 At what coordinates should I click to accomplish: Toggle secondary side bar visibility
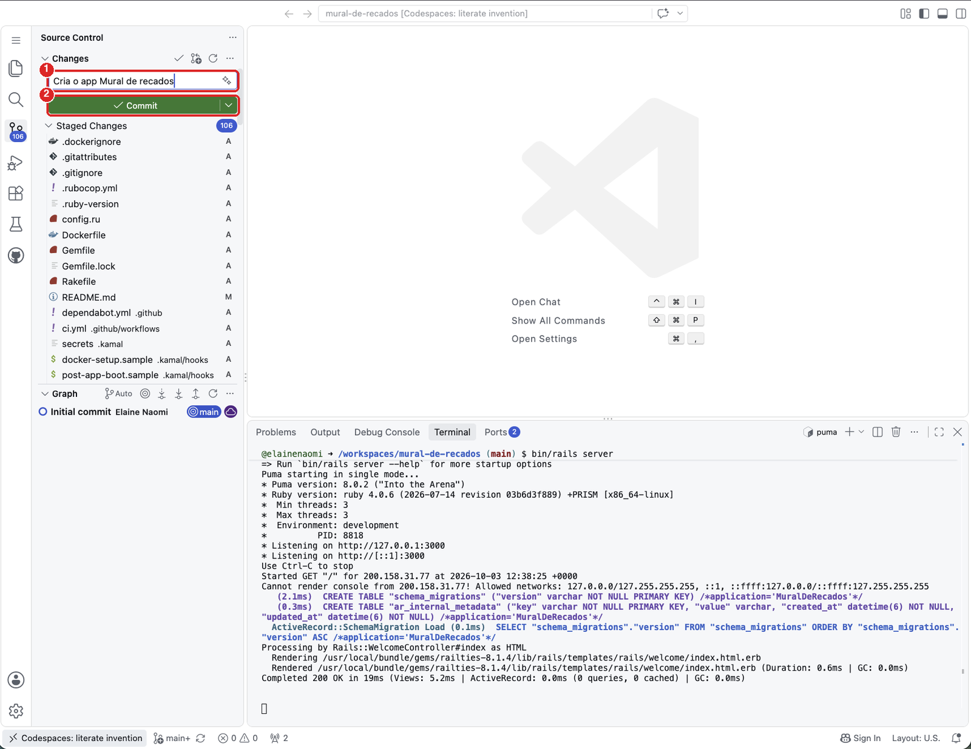(961, 13)
